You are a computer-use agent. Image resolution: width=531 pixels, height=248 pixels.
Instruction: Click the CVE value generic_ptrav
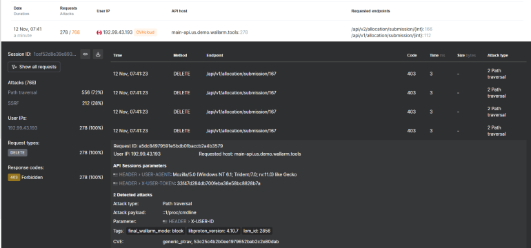pyautogui.click(x=177, y=242)
